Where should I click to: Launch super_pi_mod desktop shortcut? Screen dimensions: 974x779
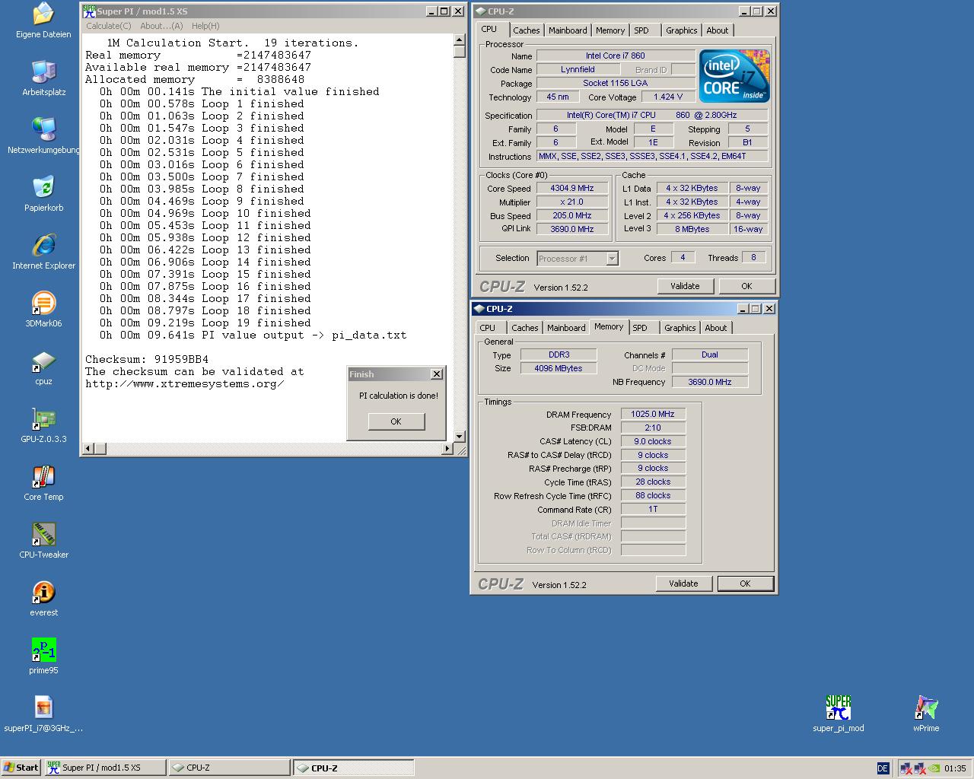pos(838,714)
